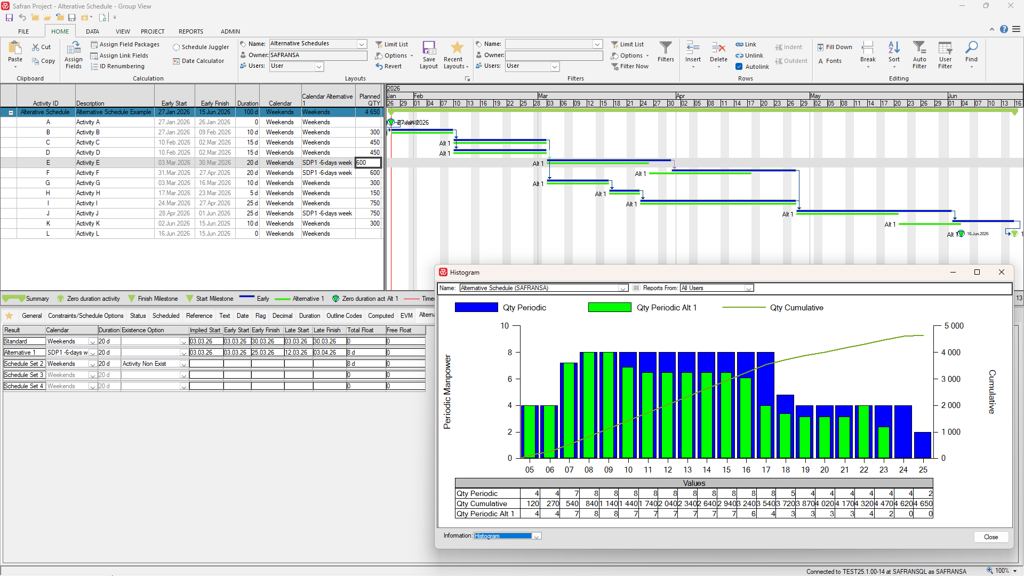The image size is (1024, 576).
Task: Open the histogram Name dropdown
Action: tap(622, 288)
